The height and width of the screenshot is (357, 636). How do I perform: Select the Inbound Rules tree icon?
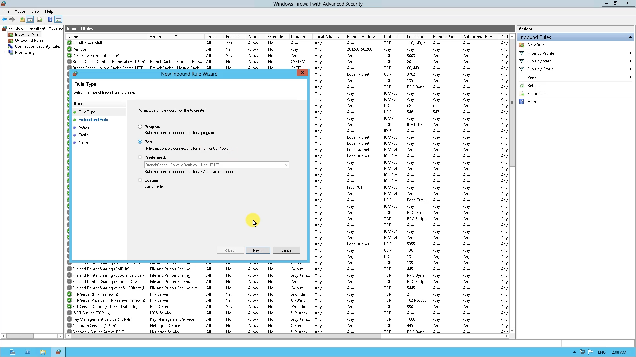11,34
